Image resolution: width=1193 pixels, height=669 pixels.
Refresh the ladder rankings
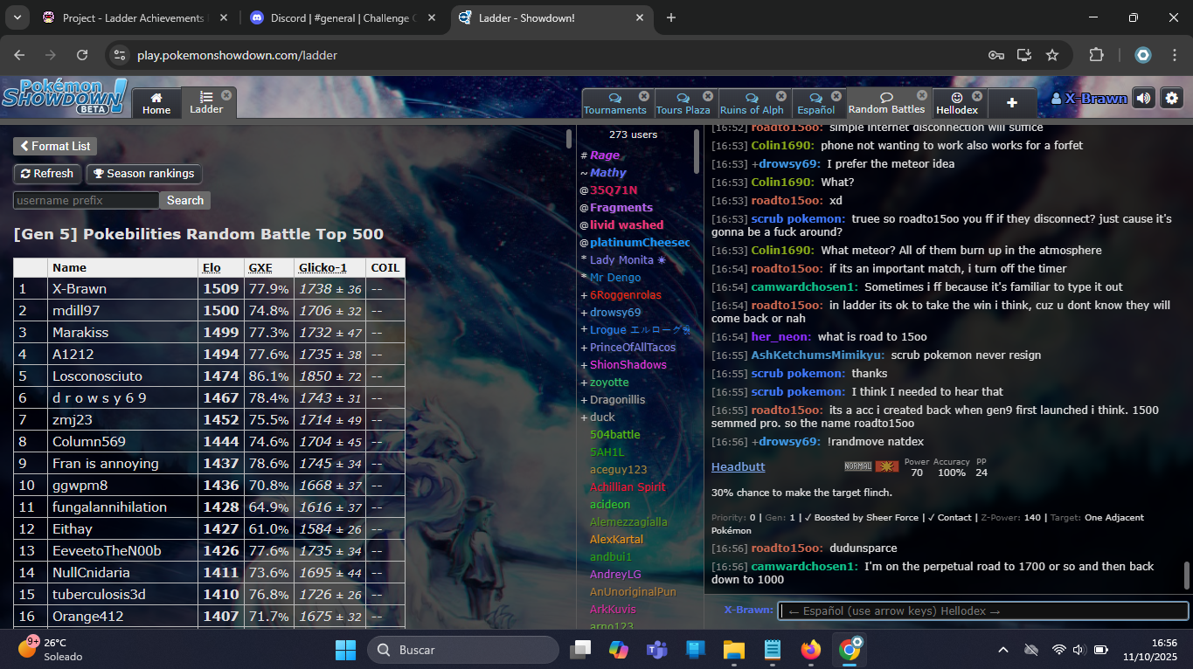coord(47,174)
